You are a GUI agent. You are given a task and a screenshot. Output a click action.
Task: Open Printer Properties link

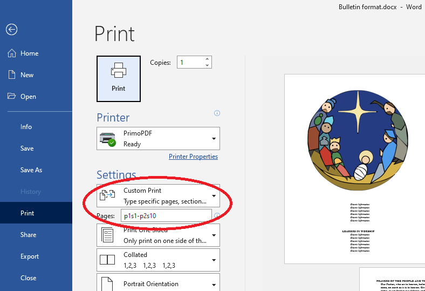click(x=193, y=157)
